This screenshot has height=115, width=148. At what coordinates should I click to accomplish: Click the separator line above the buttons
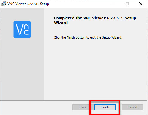(74, 101)
